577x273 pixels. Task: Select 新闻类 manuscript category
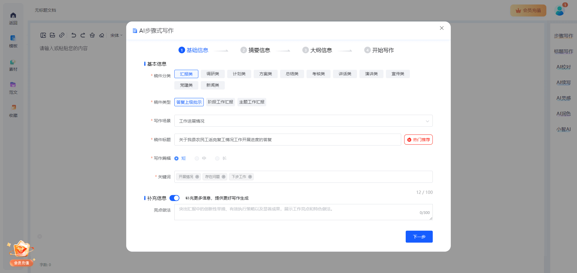tap(213, 85)
